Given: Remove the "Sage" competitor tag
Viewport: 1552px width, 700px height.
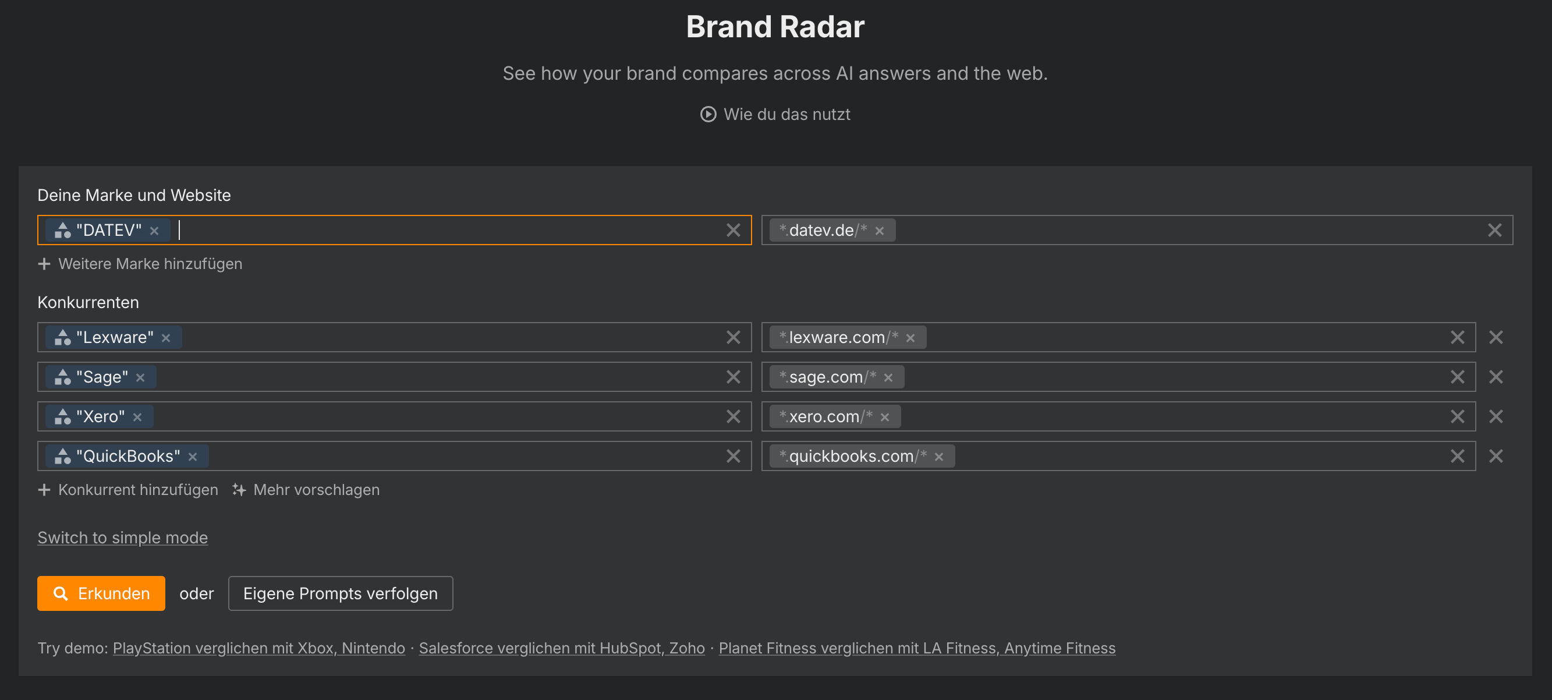Looking at the screenshot, I should tap(140, 378).
